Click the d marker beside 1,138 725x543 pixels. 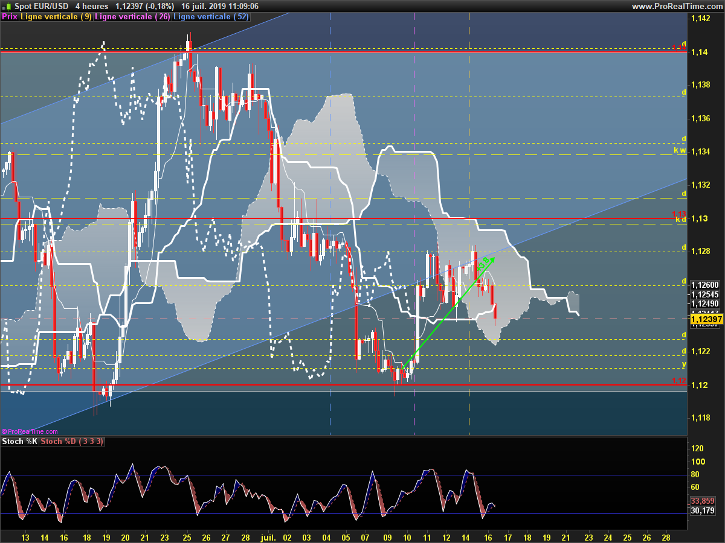(x=684, y=92)
